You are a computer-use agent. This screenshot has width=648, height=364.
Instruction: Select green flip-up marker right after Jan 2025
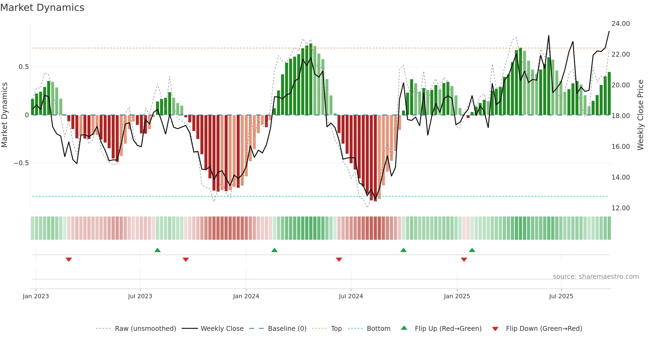coord(472,250)
